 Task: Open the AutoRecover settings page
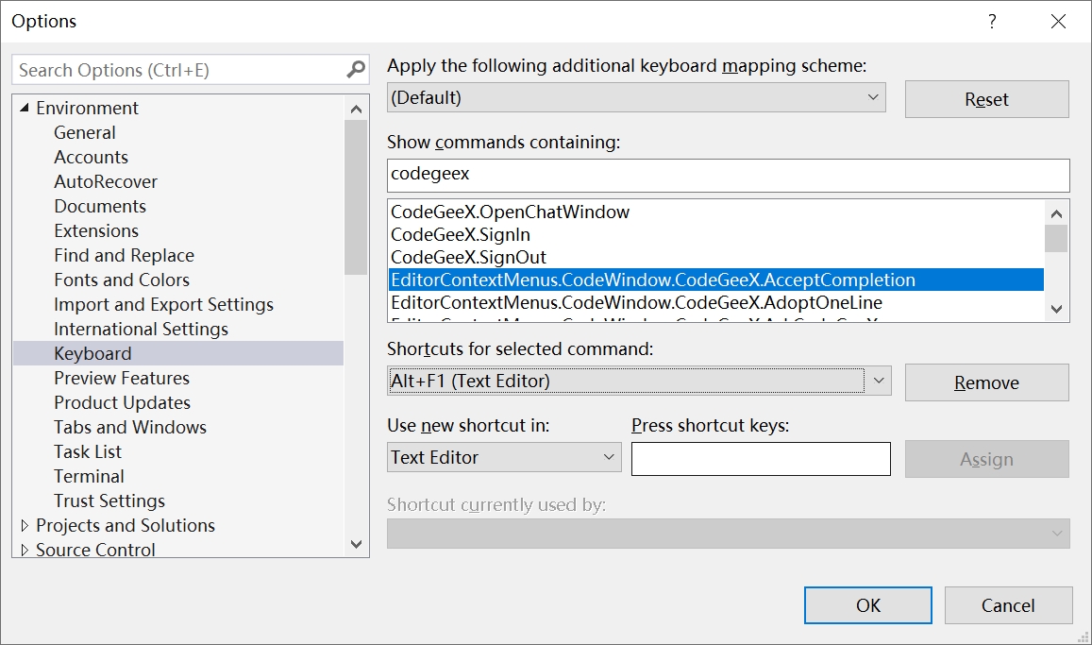[106, 181]
